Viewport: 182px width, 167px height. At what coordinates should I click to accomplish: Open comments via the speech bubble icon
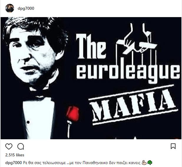21,146
